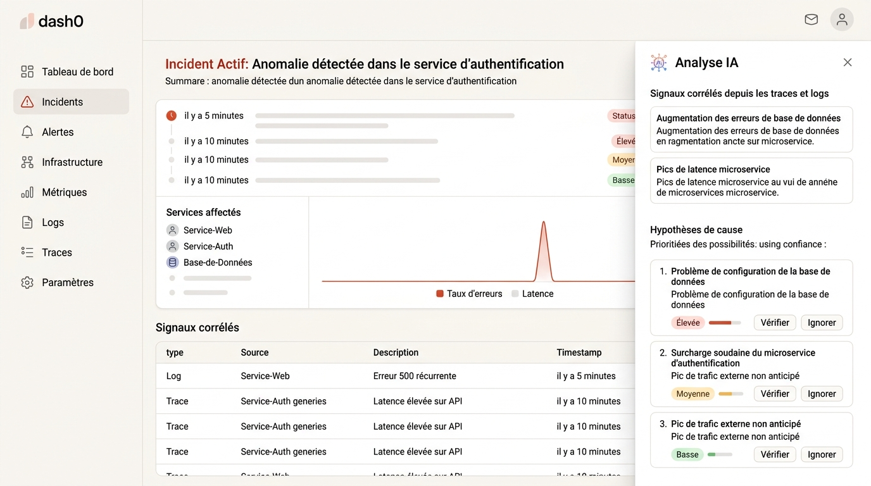
Task: Select 'il y a 5 minutes' timeline entry
Action: [x=214, y=116]
